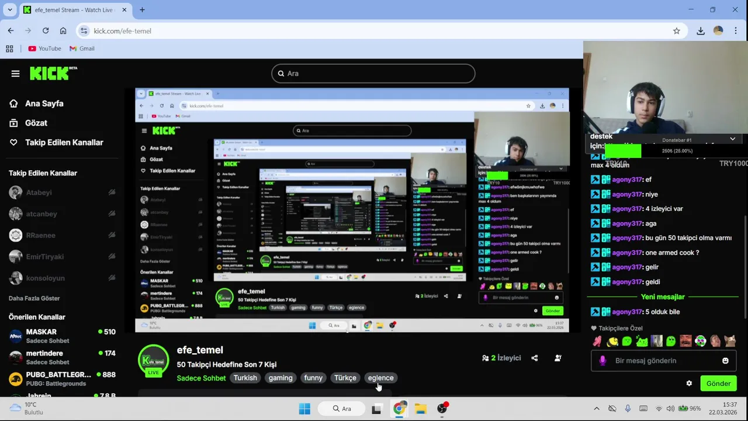The height and width of the screenshot is (421, 748).
Task: Focus the Kick Ara search field
Action: (x=373, y=73)
